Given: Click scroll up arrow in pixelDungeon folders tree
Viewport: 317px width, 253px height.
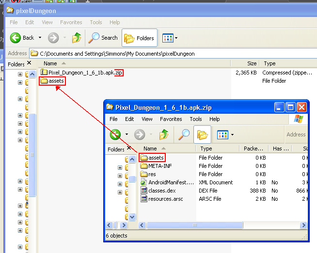Looking at the screenshot, I should coord(32,74).
